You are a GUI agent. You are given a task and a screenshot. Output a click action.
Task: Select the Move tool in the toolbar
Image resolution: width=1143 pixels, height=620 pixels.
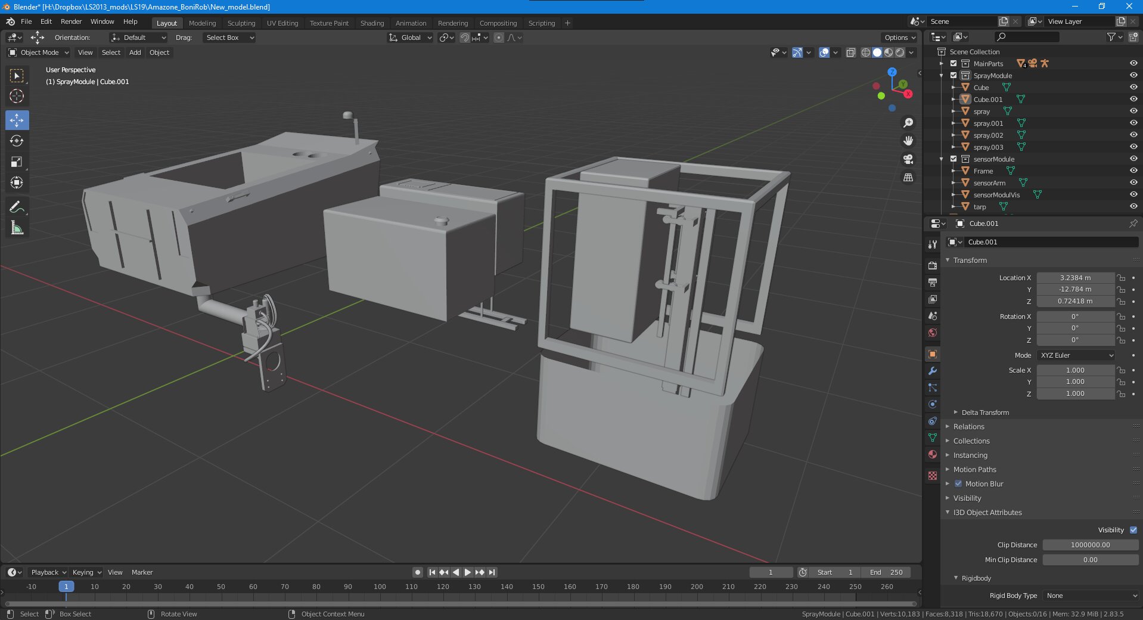(17, 120)
